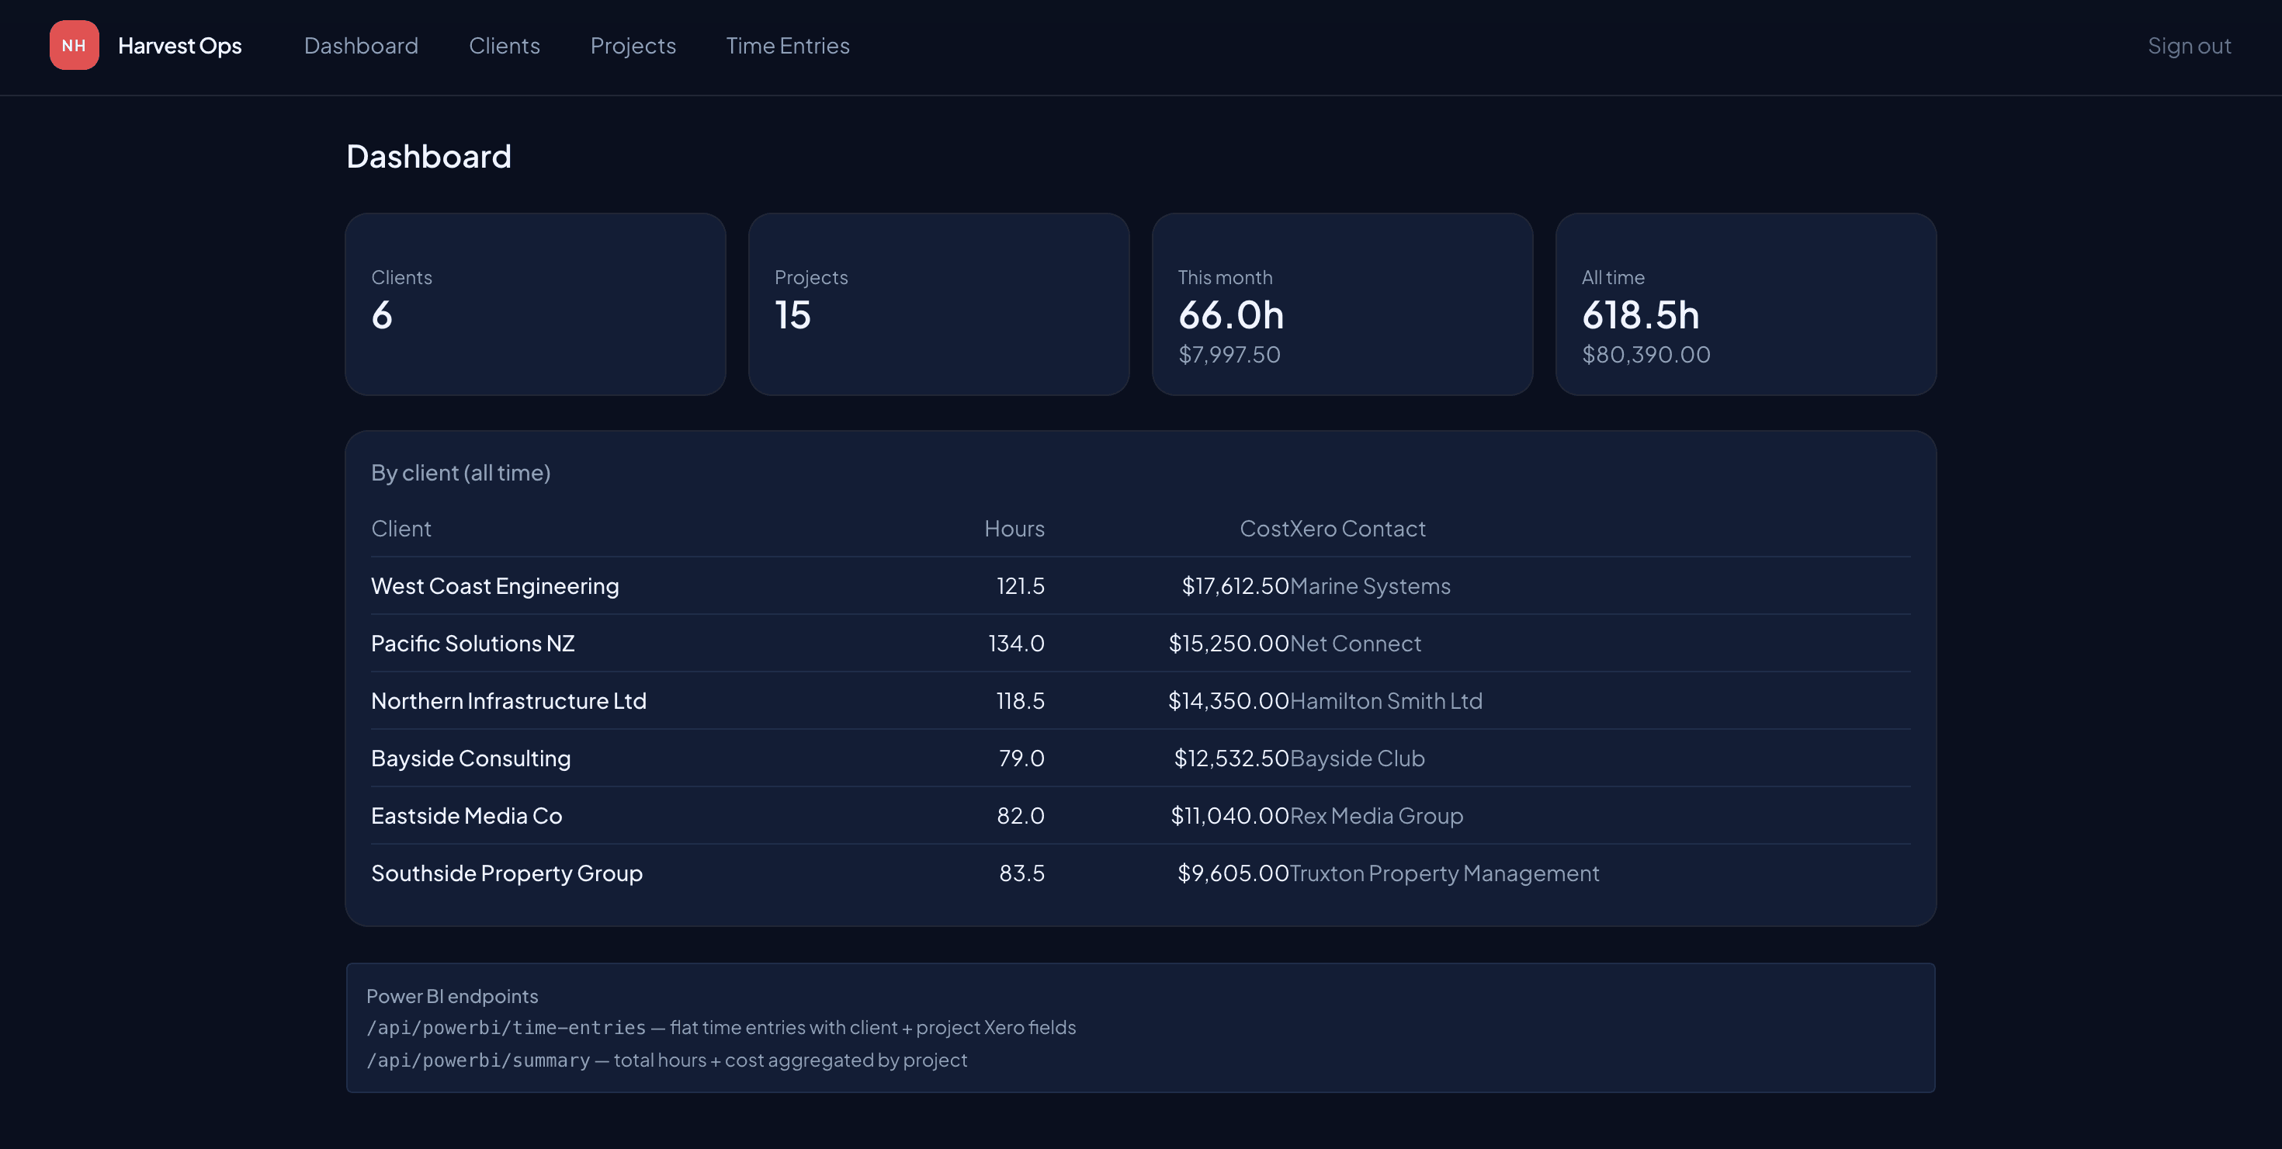Click the $17,612.50 cost

point(1235,585)
